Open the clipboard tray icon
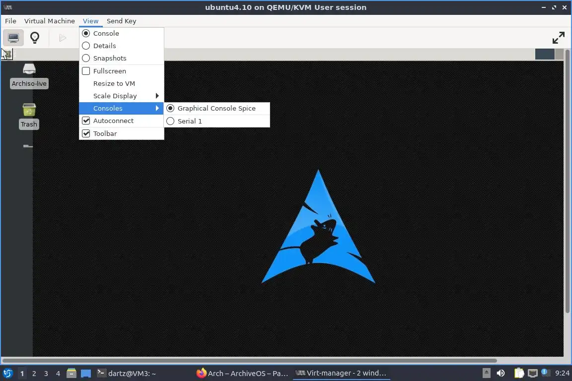The width and height of the screenshot is (572, 381). [519, 374]
